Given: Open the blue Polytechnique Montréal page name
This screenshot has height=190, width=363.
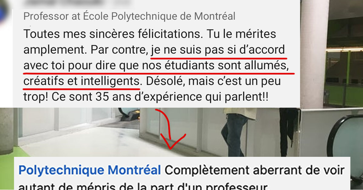Looking at the screenshot, I should pos(90,171).
